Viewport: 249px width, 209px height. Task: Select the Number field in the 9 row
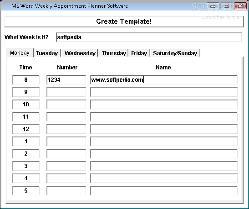[x=66, y=92]
